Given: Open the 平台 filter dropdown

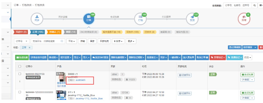Looking at the screenshot, I should click(x=72, y=41).
